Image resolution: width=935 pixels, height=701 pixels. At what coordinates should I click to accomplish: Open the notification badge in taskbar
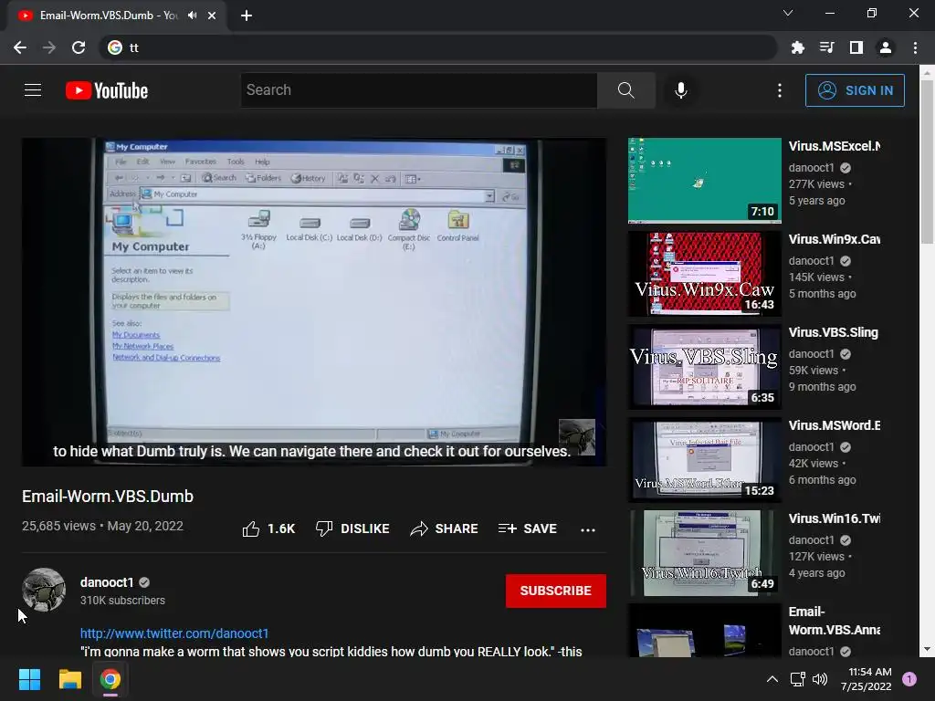click(909, 679)
